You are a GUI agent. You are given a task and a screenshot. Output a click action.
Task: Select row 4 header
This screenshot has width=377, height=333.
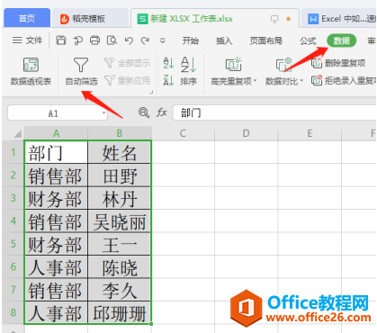coord(13,220)
